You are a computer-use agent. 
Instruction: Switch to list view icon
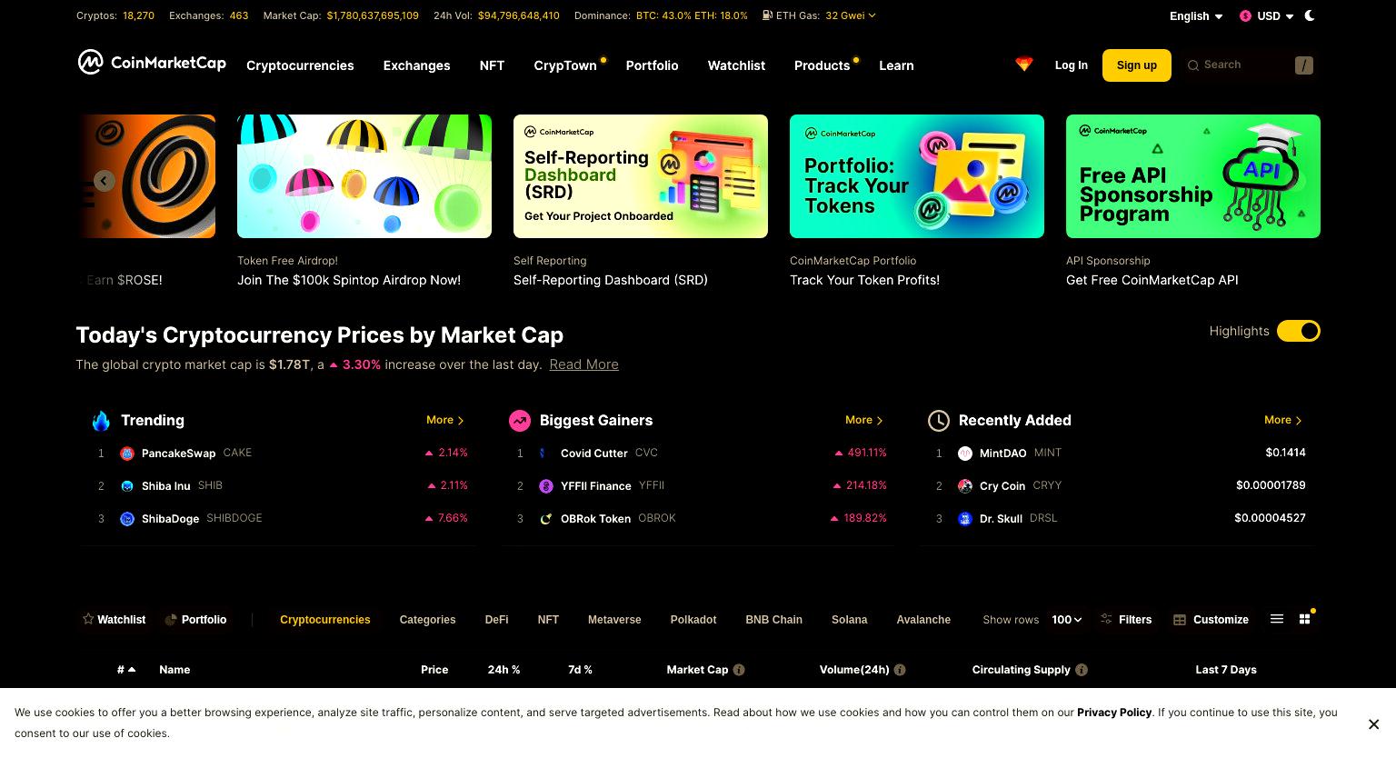tap(1277, 619)
